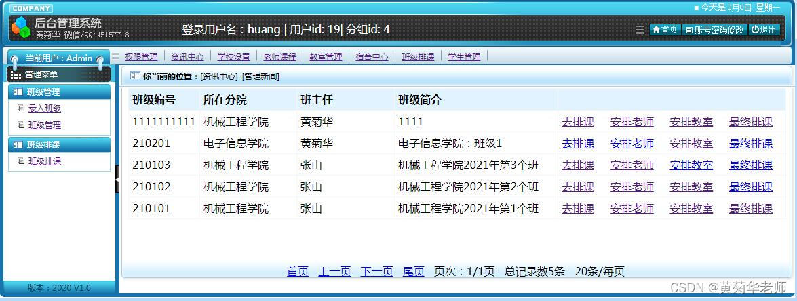Click the 所在分院 column header
797x301 pixels.
click(225, 100)
